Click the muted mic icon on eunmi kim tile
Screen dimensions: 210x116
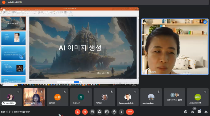[x=18, y=92]
